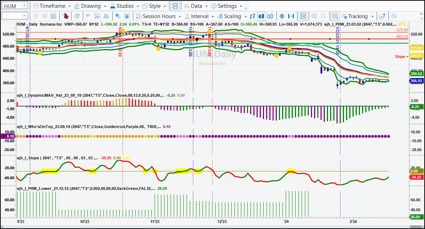
Task: Click the clock icon beside Timeframe
Action: [x=36, y=6]
